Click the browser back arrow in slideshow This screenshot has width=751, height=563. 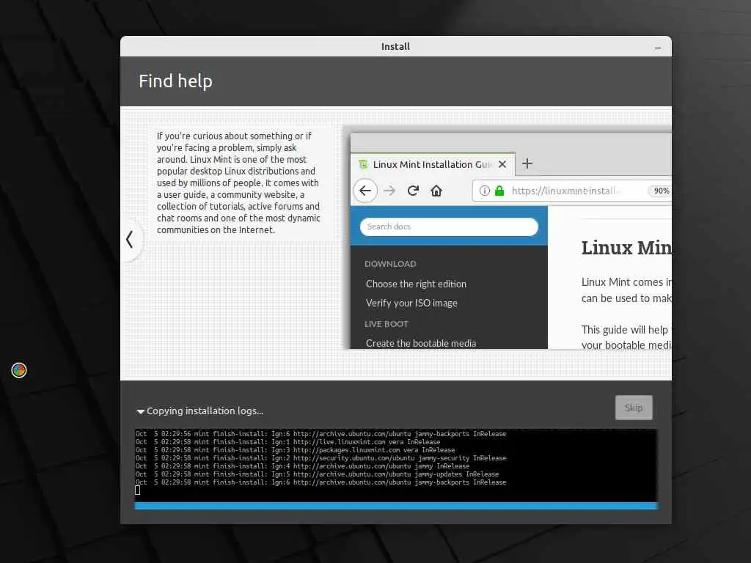(365, 191)
